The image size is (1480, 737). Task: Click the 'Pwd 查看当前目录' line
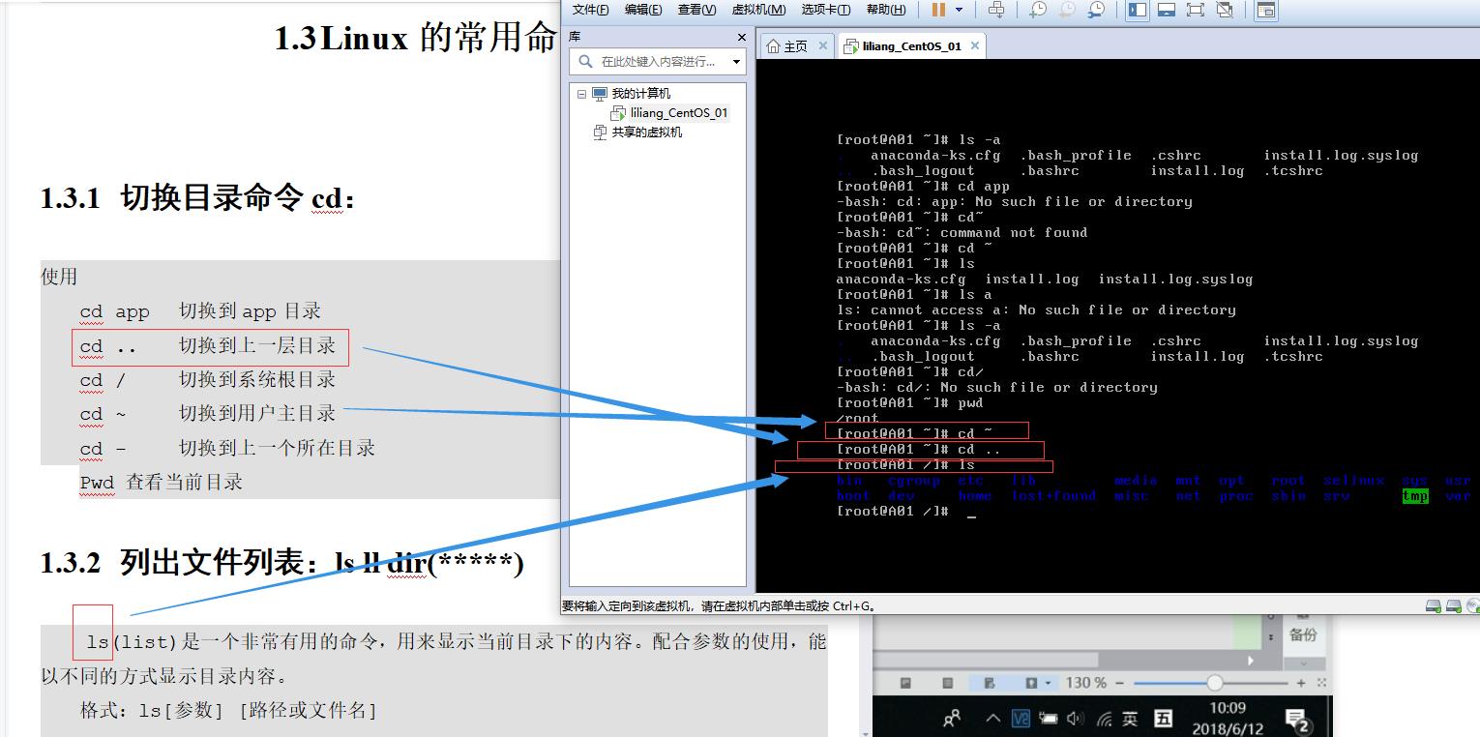[x=162, y=482]
